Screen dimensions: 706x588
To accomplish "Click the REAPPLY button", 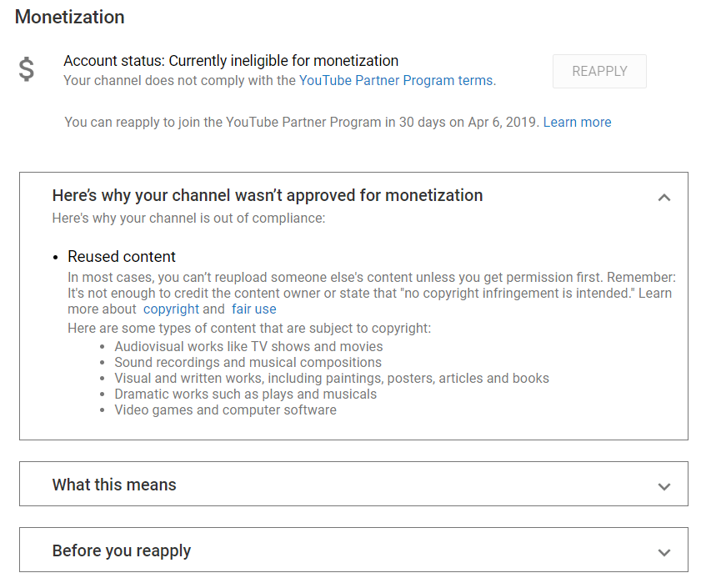I will [599, 71].
